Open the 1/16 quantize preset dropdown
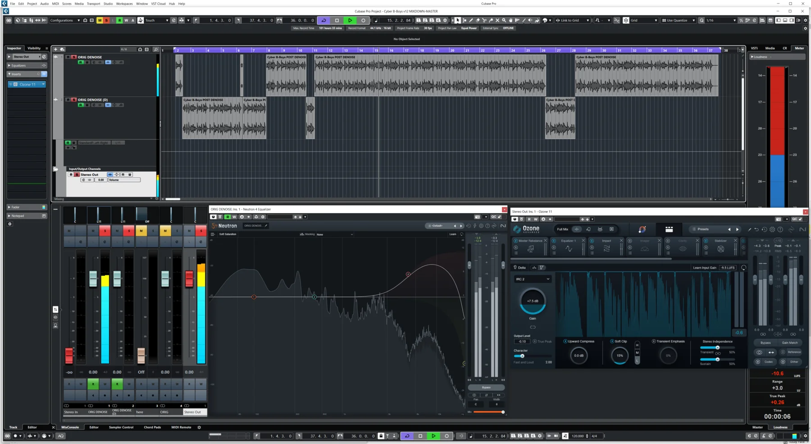The image size is (811, 444). coord(721,20)
